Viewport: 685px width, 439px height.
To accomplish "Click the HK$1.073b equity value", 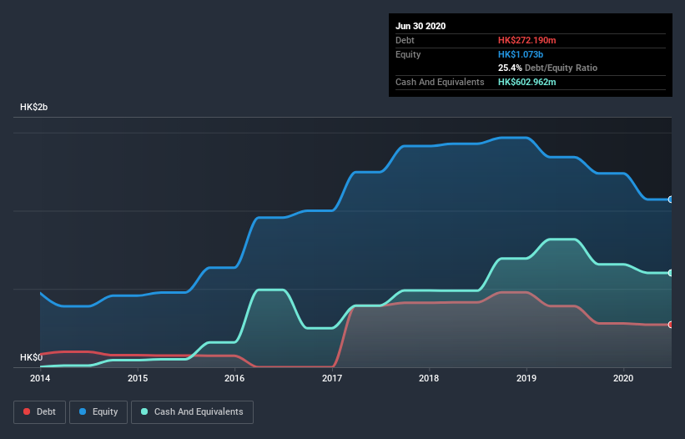I will tap(521, 54).
